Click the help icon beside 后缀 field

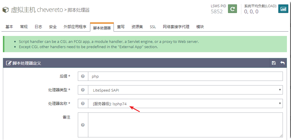[x=83, y=76]
